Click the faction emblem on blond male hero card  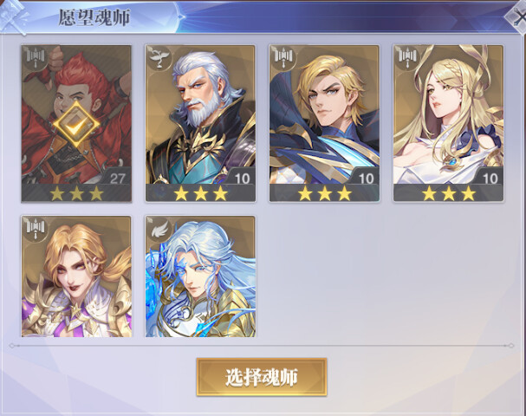[283, 58]
